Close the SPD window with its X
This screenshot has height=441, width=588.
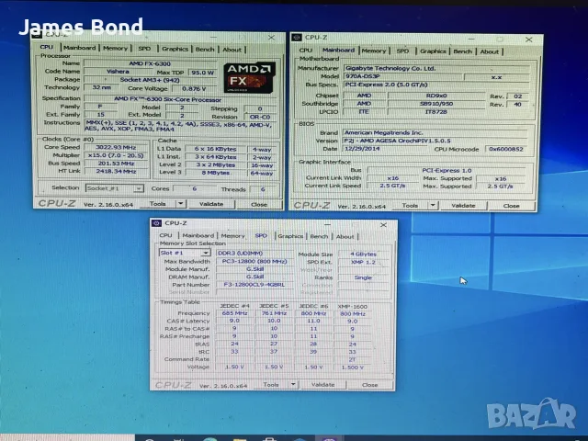383,224
